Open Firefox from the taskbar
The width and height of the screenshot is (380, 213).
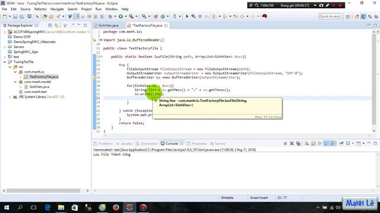pos(116,208)
